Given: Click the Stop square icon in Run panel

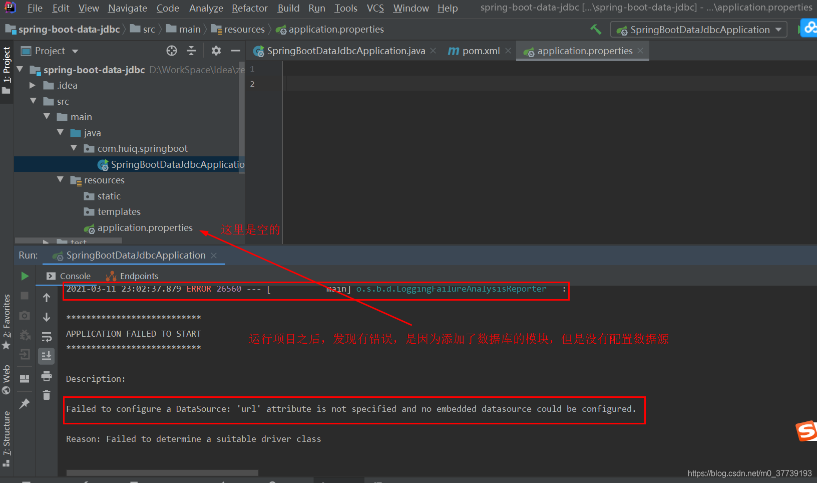Looking at the screenshot, I should point(25,296).
